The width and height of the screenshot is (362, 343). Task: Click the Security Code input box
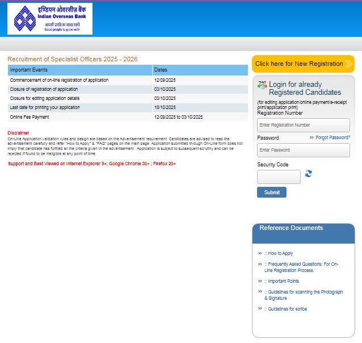coord(279,177)
